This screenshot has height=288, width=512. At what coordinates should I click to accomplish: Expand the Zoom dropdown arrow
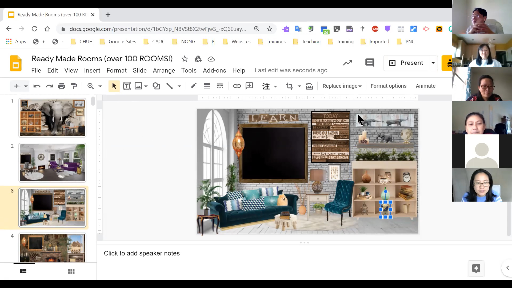[100, 86]
